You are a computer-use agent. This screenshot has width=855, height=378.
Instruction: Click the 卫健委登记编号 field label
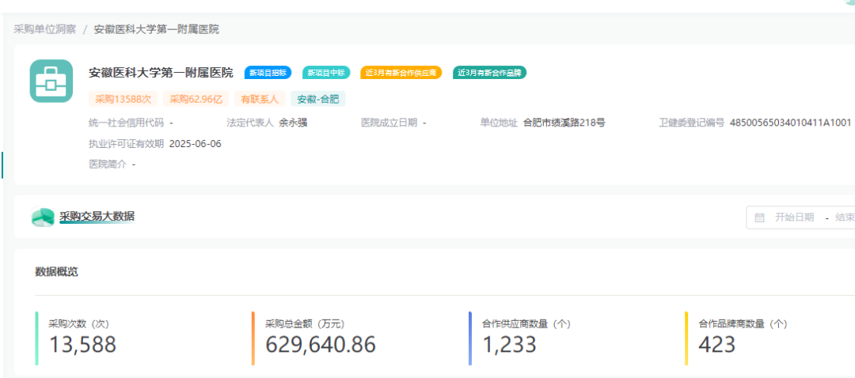tap(691, 123)
